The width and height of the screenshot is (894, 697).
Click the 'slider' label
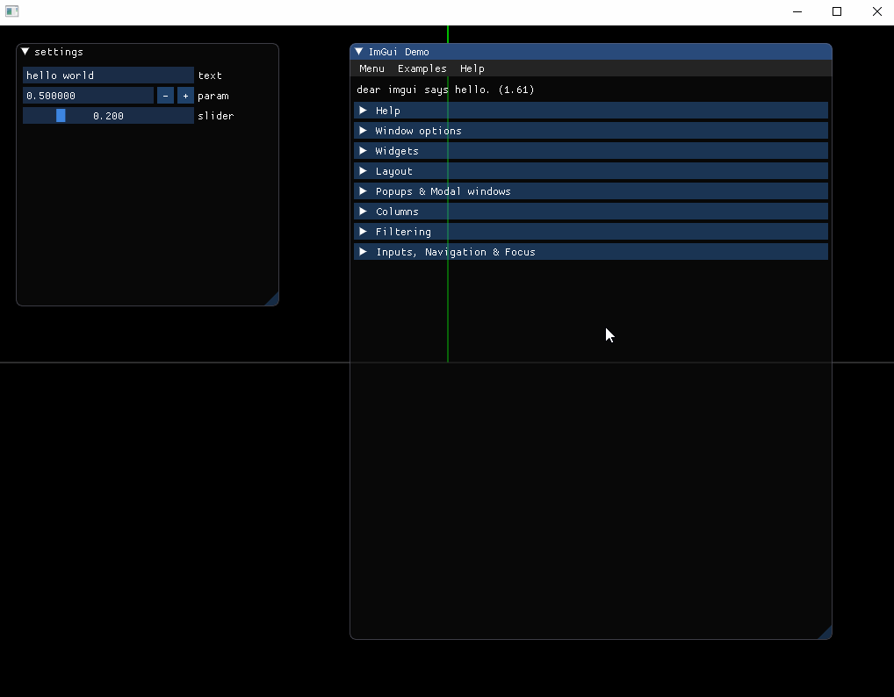(215, 116)
